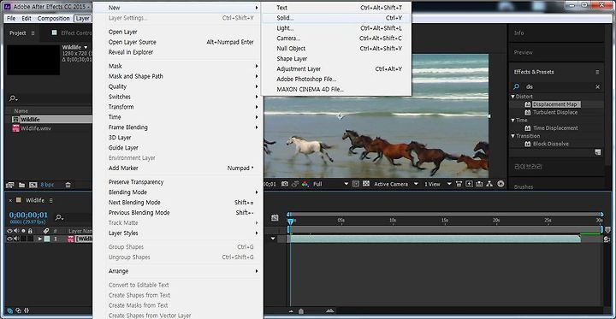Select Shape Layer in New submenu
The width and height of the screenshot is (616, 319).
click(x=336, y=58)
